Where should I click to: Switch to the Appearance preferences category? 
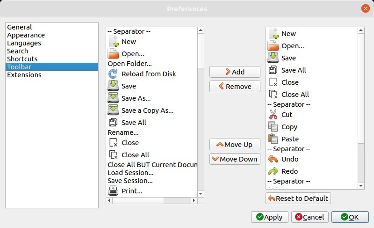pyautogui.click(x=26, y=35)
